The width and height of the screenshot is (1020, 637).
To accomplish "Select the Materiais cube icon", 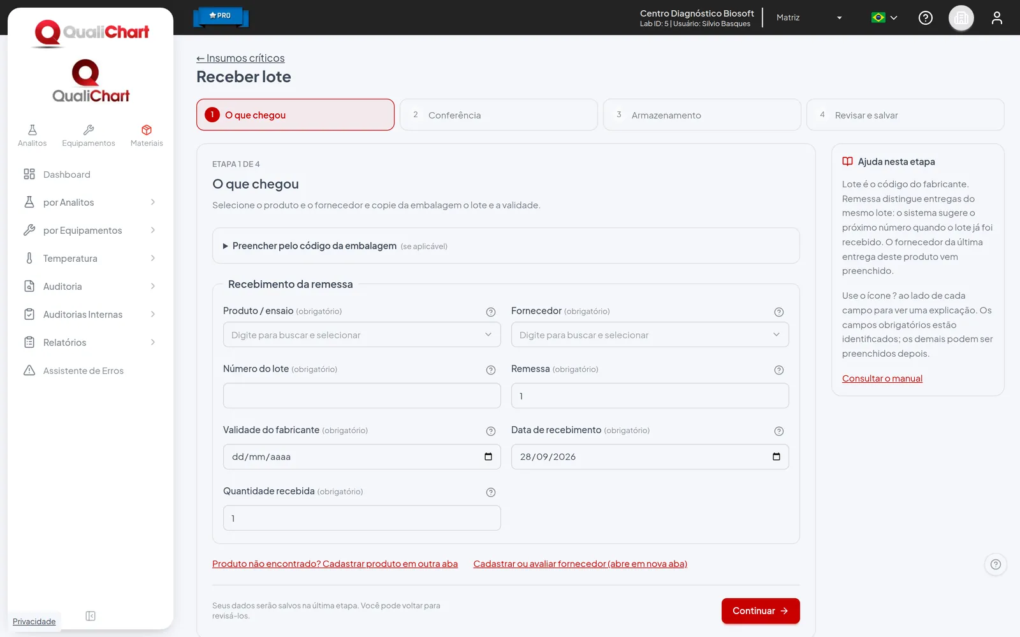I will 147,130.
